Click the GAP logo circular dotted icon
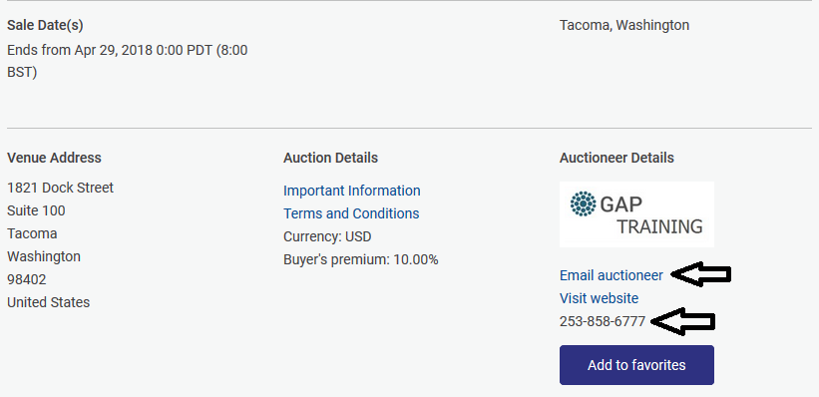819x397 pixels. [x=583, y=203]
